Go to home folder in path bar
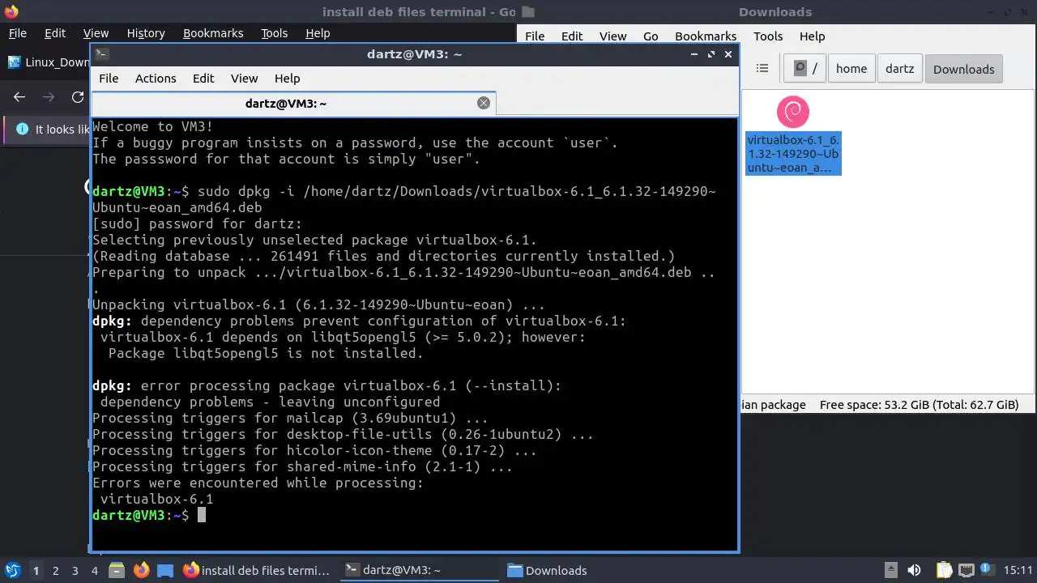This screenshot has height=583, width=1037. tap(851, 69)
